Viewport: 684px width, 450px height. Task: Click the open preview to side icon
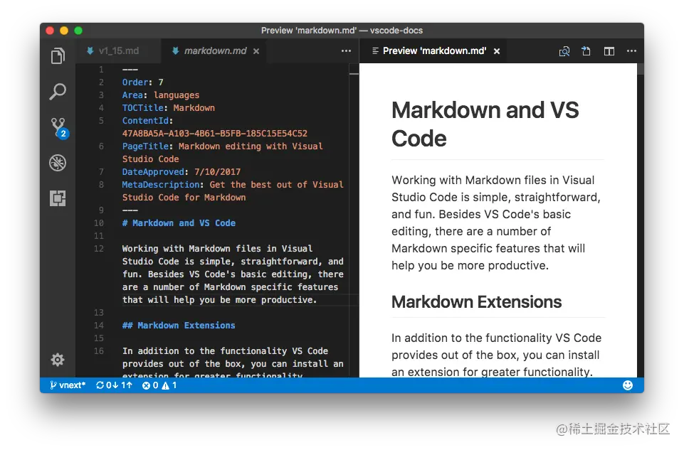click(x=564, y=51)
